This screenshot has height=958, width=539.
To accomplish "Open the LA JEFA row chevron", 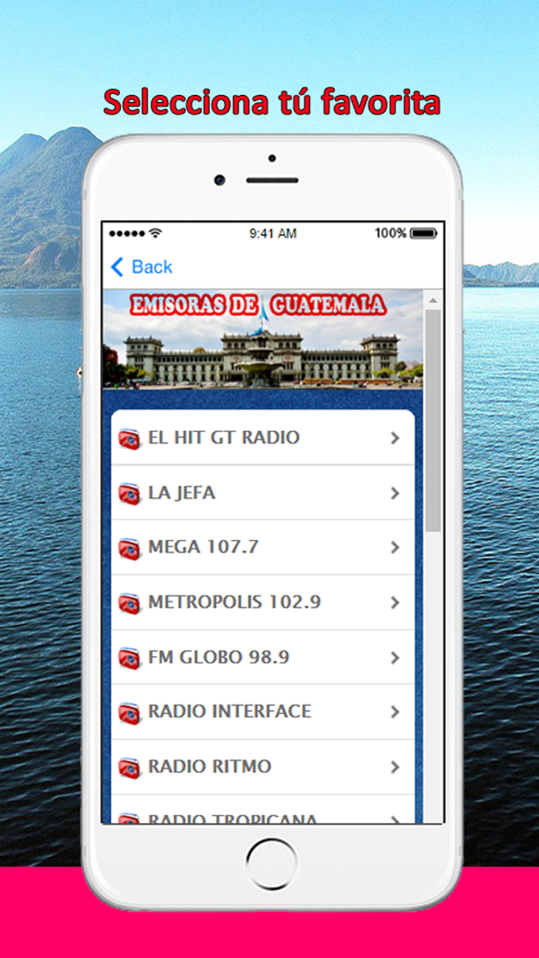I will point(395,493).
